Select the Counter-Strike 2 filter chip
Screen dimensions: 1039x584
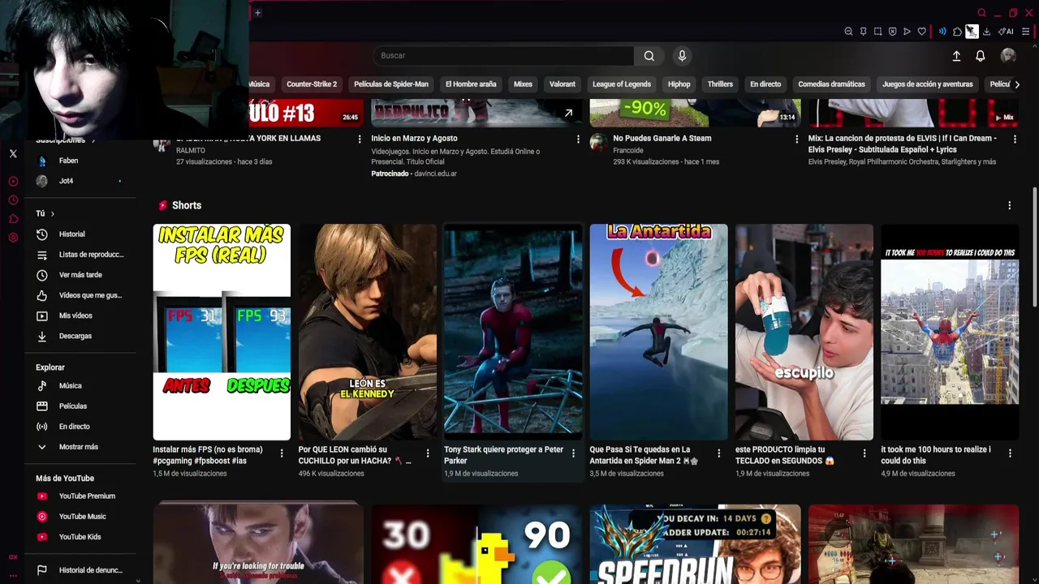click(x=312, y=84)
